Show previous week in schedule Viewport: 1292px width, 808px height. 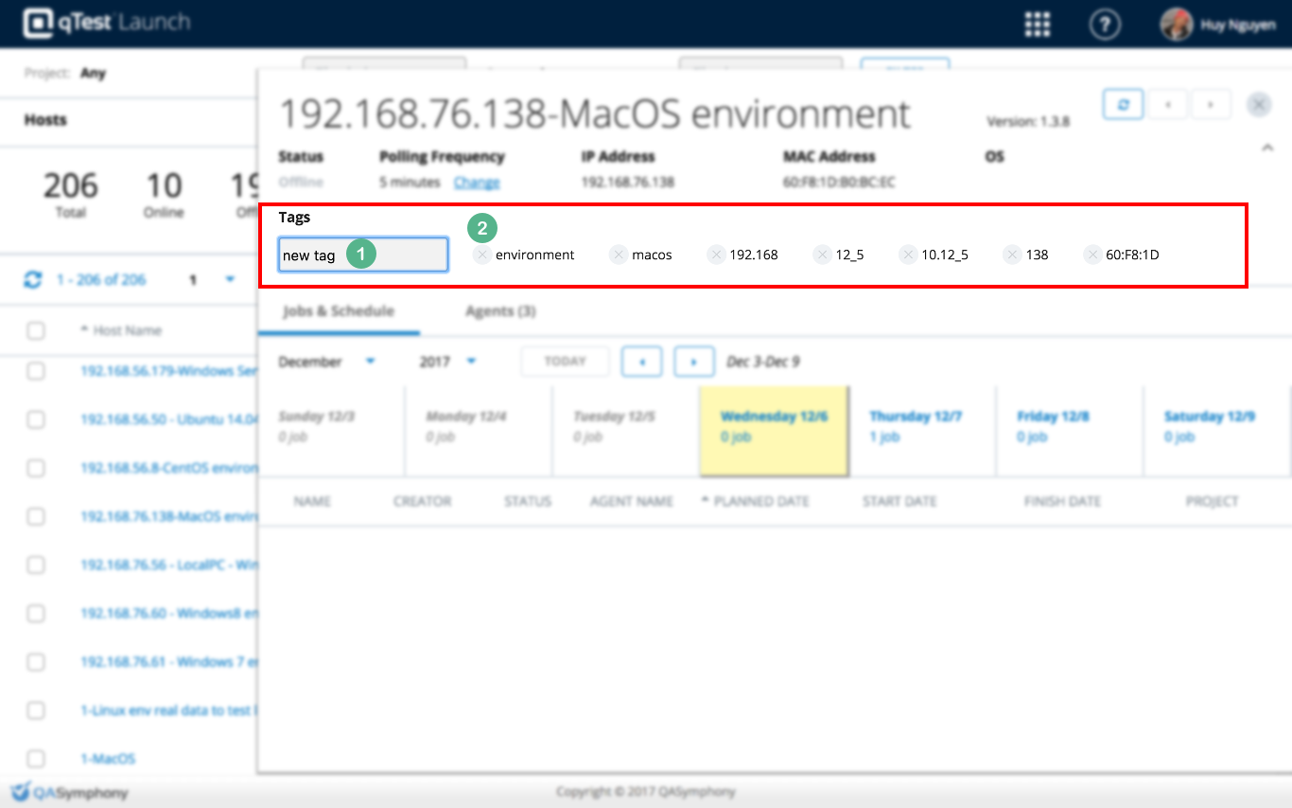[x=643, y=361]
